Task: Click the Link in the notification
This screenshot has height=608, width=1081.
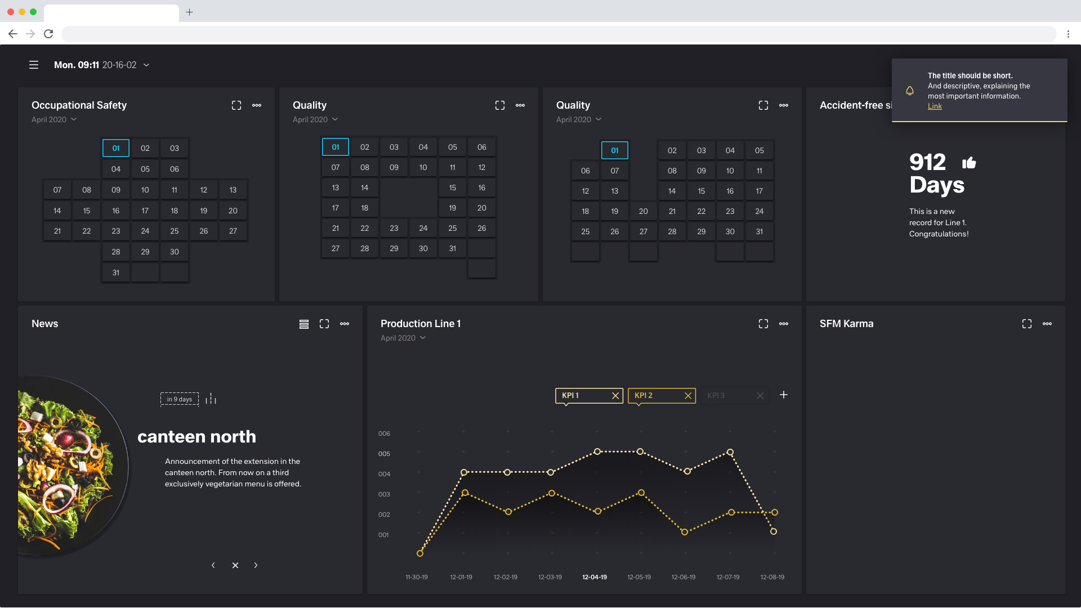Action: coord(935,106)
